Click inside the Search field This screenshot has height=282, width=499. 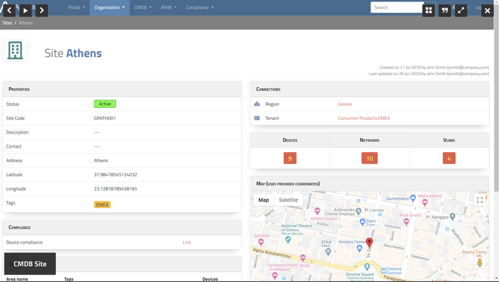(x=397, y=7)
